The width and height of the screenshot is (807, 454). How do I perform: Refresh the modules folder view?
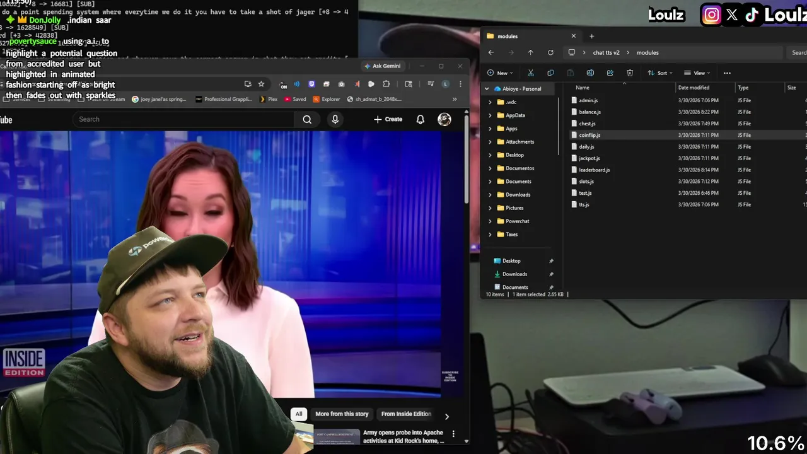click(550, 52)
